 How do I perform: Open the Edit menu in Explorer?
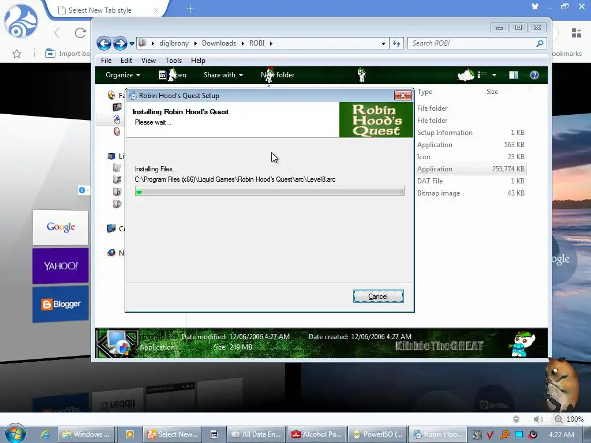click(126, 60)
